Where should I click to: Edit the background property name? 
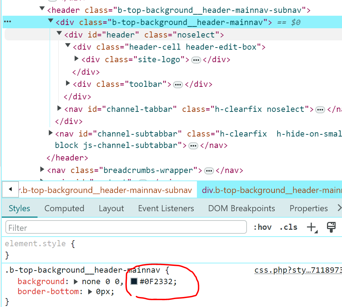click(x=41, y=282)
